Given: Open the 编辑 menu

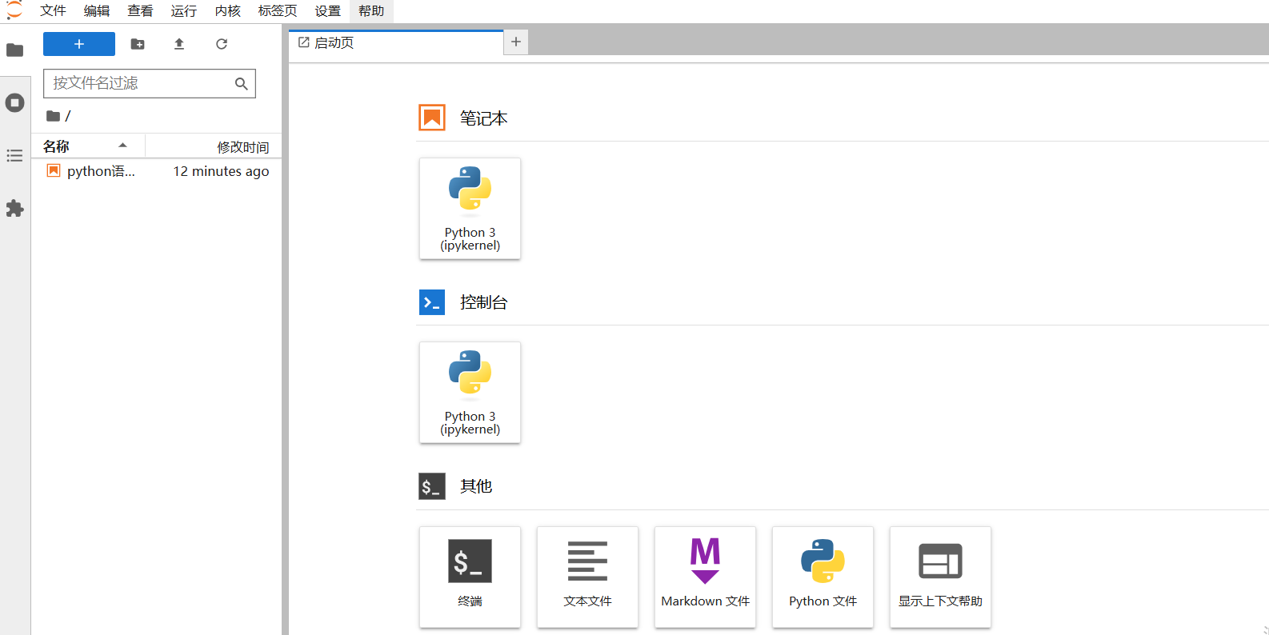Looking at the screenshot, I should (97, 10).
